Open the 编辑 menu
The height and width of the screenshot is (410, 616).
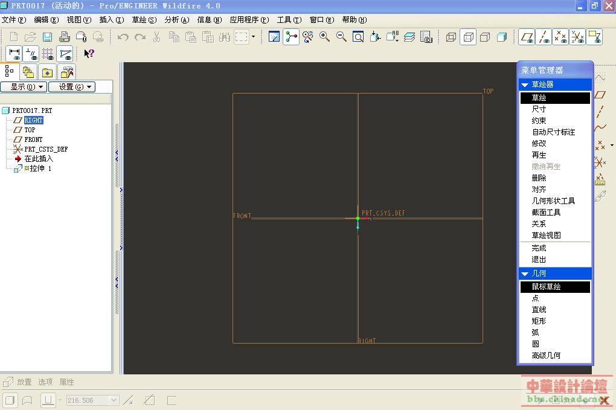click(47, 20)
